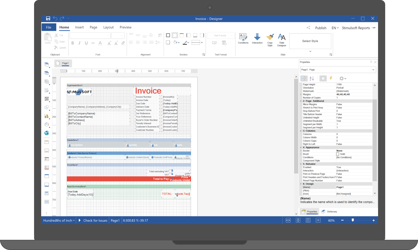Save the report with the floppy icon
This screenshot has width=418, height=250.
click(48, 19)
